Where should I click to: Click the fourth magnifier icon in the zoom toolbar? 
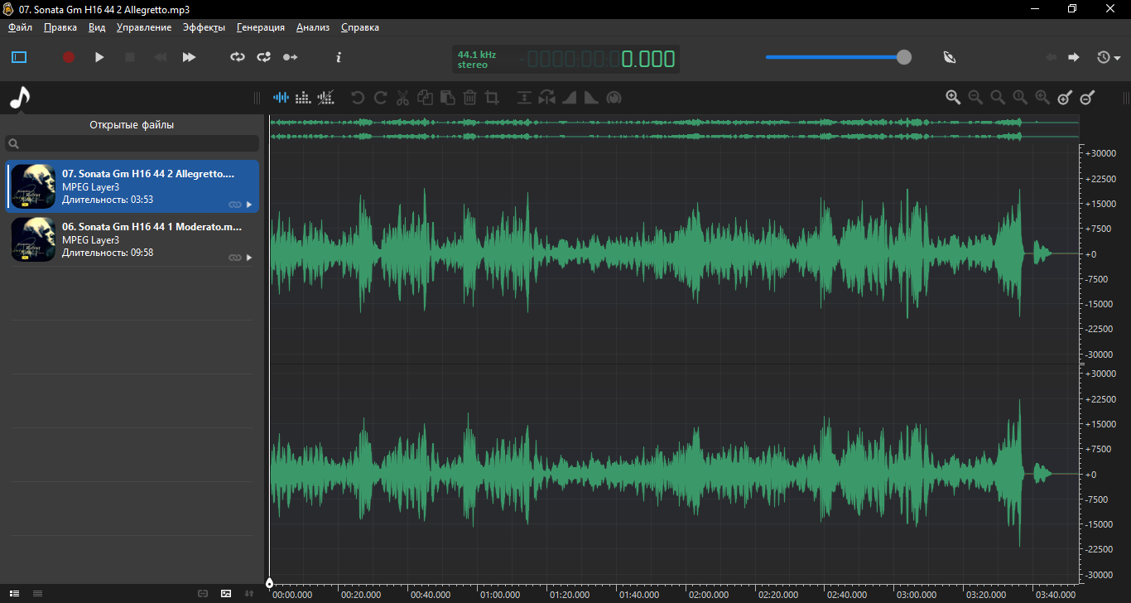pyautogui.click(x=1020, y=98)
